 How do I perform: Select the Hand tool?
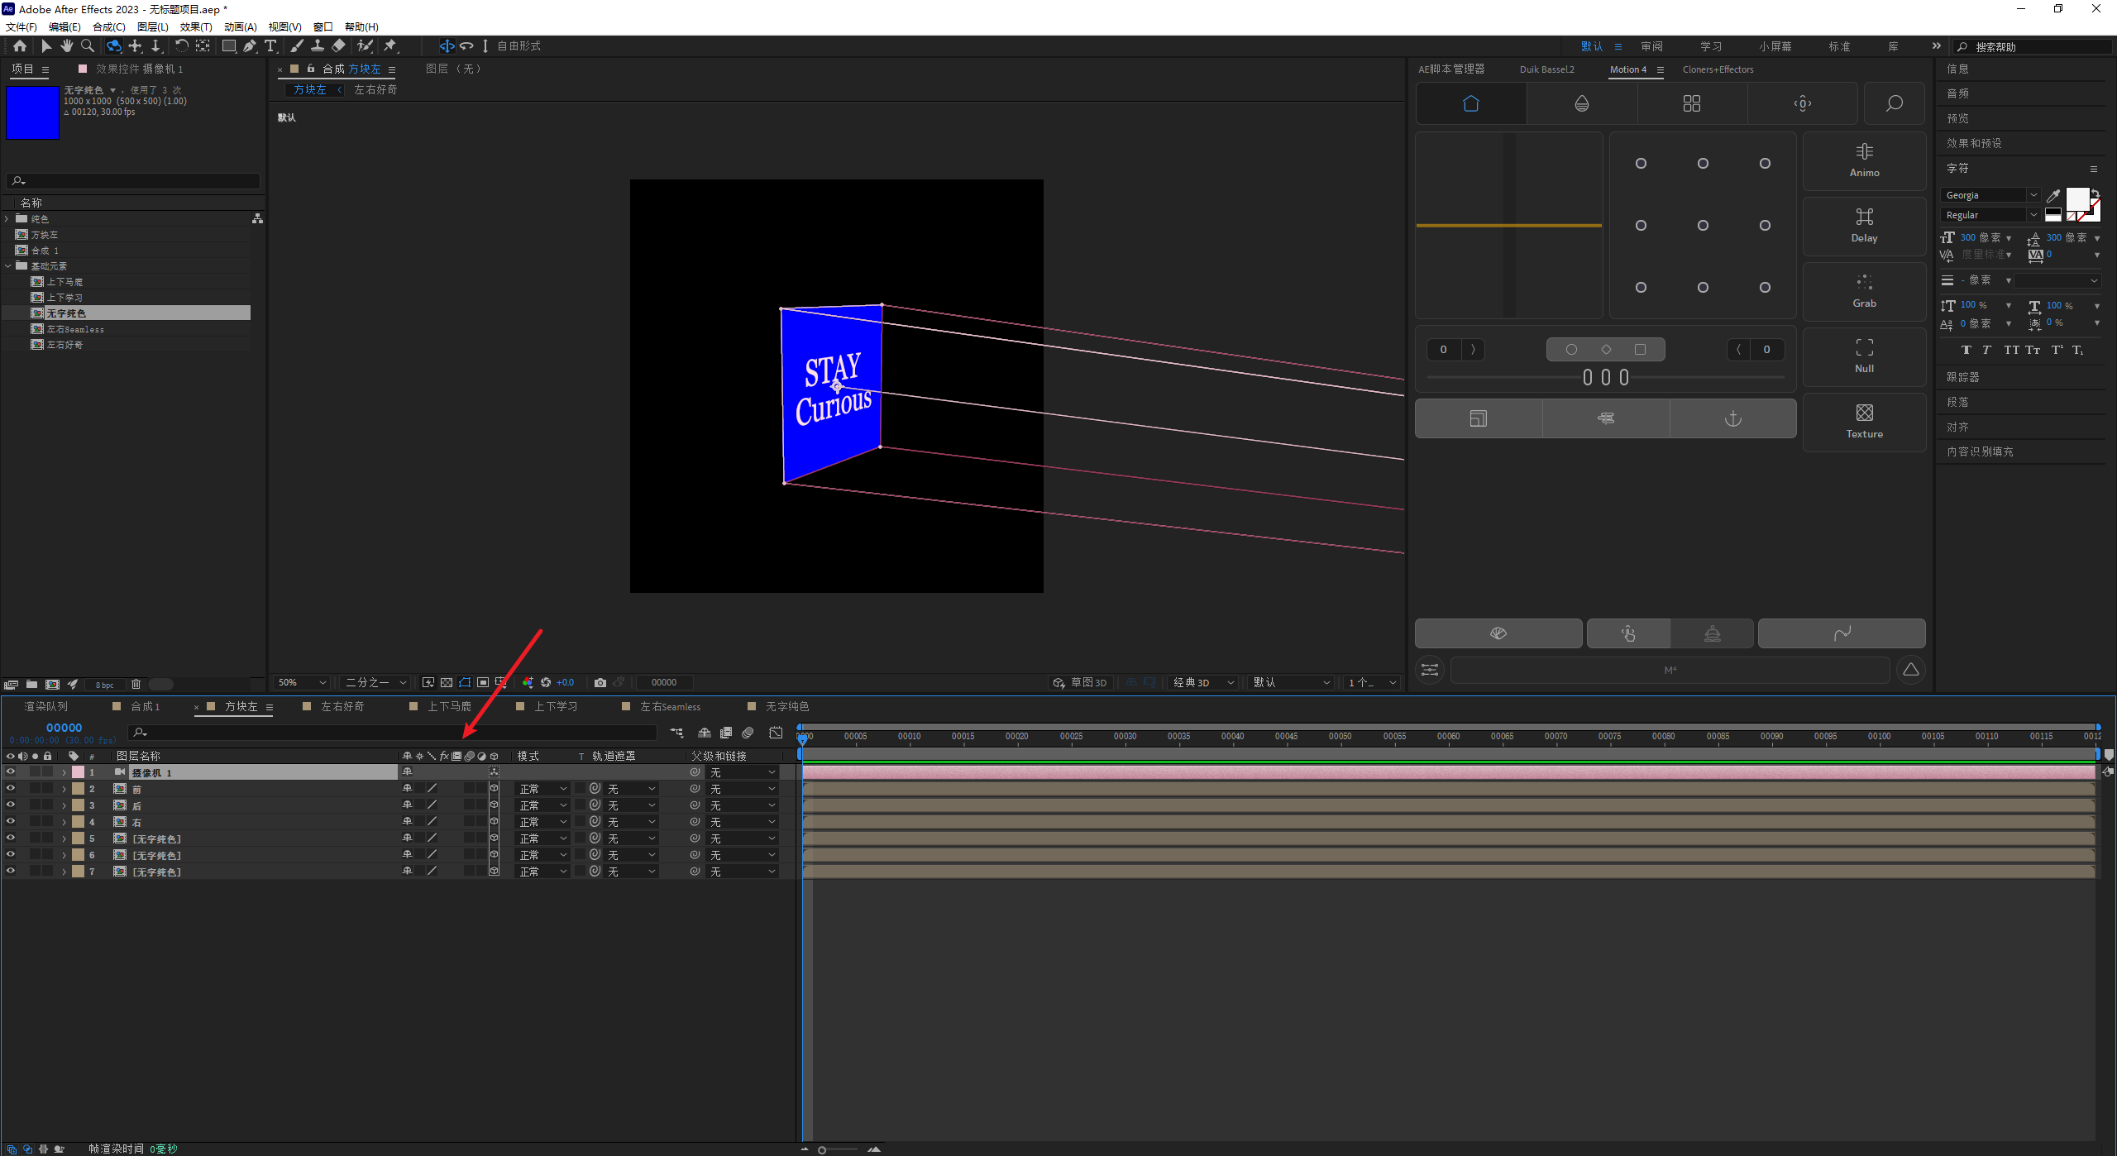[66, 46]
